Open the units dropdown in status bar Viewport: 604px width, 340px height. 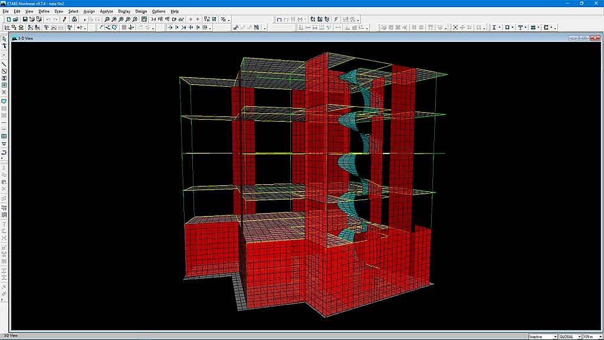tap(590, 336)
